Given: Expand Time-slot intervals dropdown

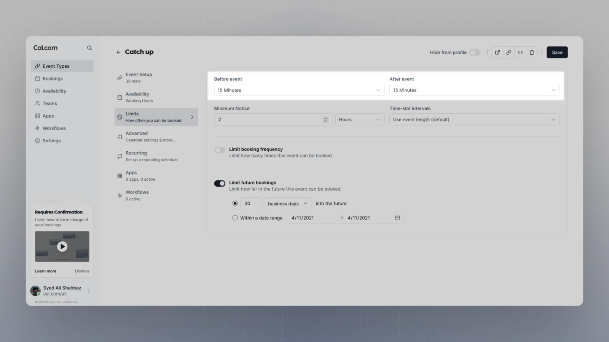Looking at the screenshot, I should (474, 119).
